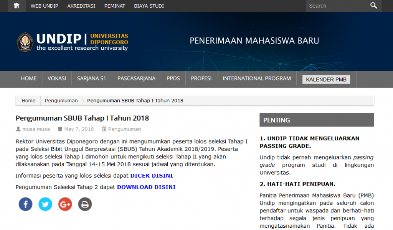Viewport: 393px width, 230px height.
Task: Open the VOKASI menu
Action: [57, 78]
